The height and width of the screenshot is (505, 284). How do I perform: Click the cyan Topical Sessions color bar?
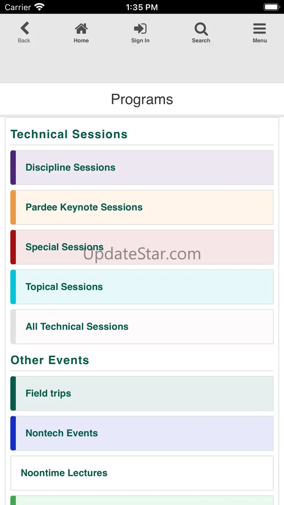13,287
